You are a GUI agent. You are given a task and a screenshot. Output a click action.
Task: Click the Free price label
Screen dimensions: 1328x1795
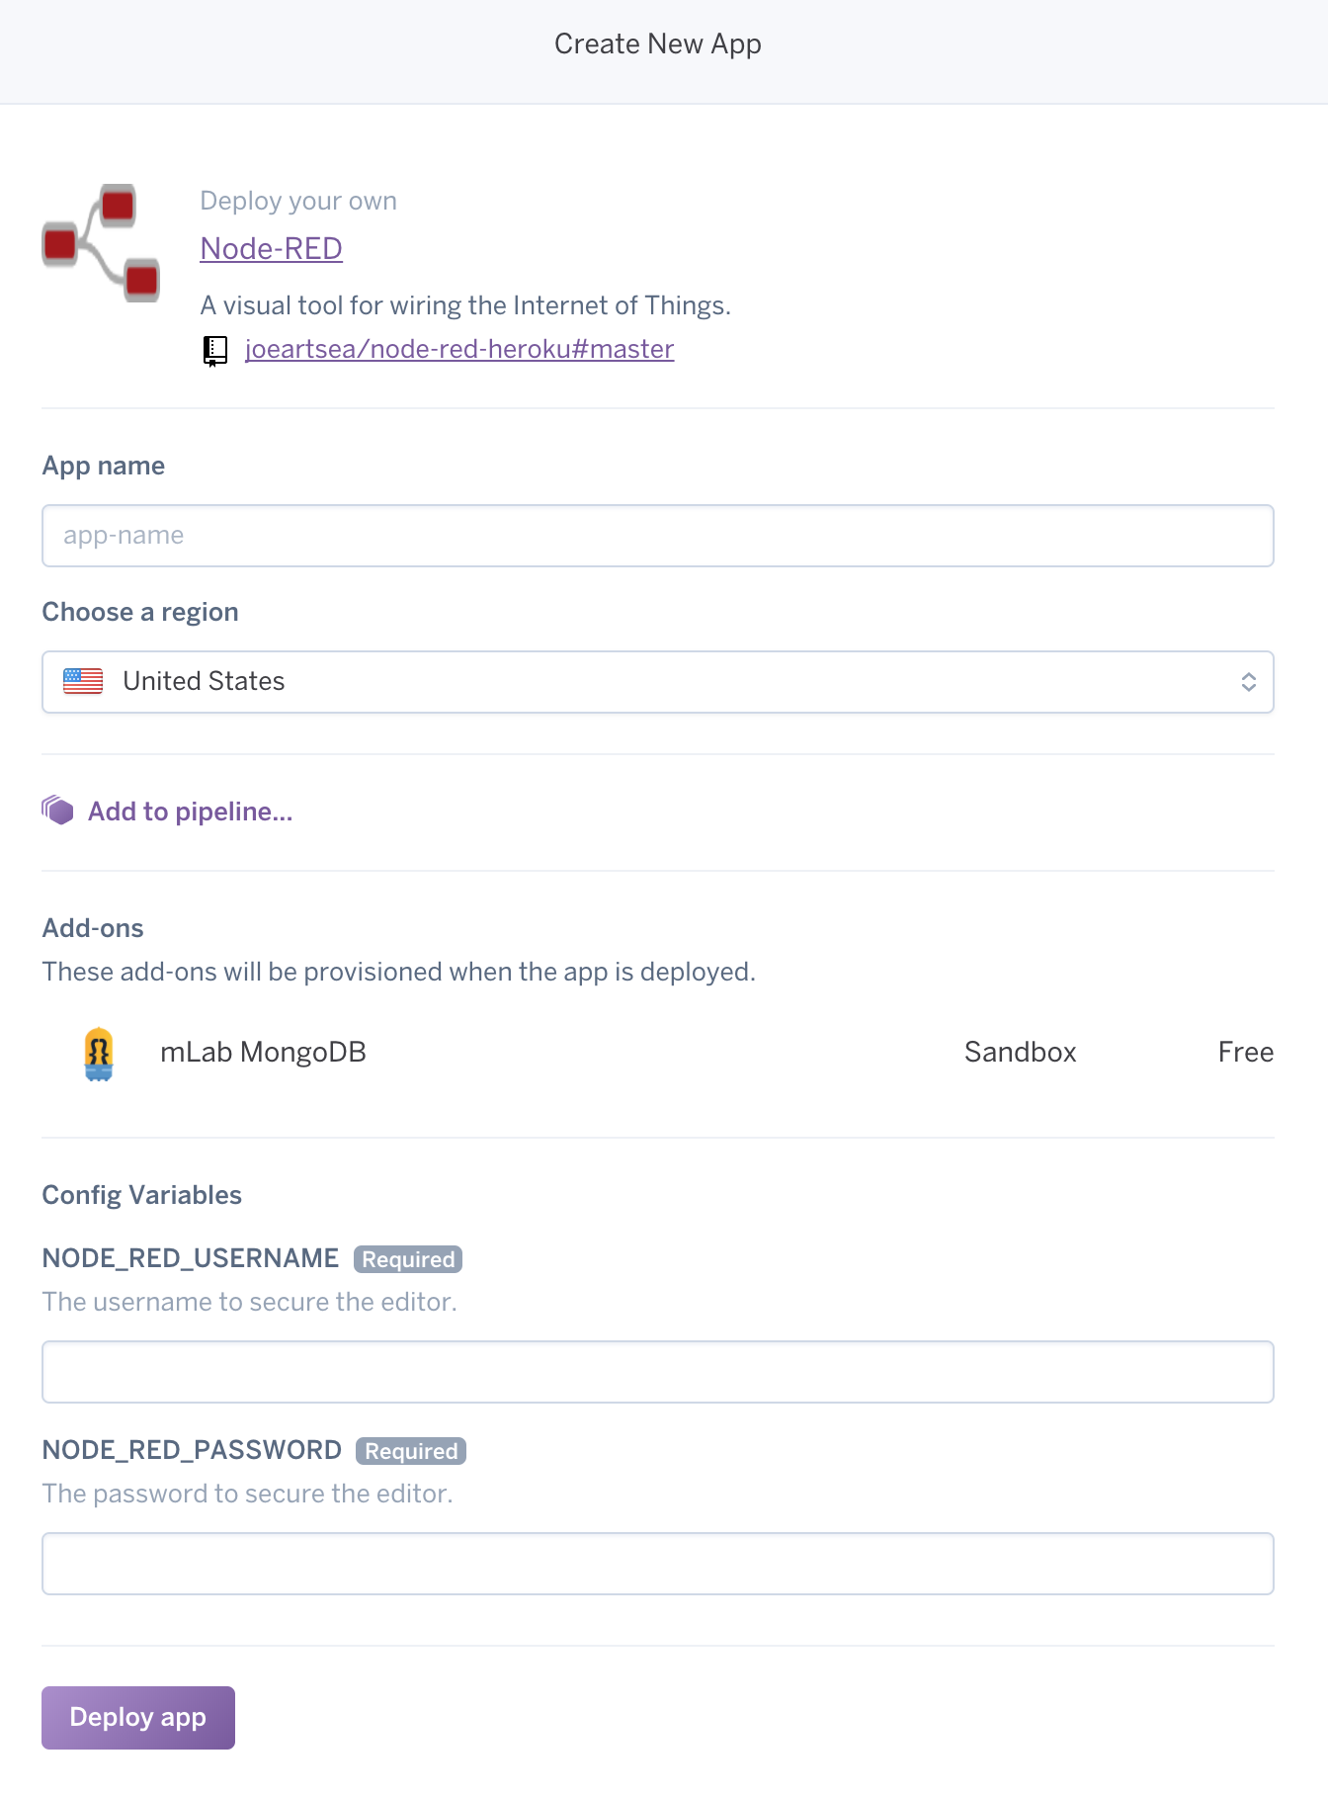tap(1245, 1053)
